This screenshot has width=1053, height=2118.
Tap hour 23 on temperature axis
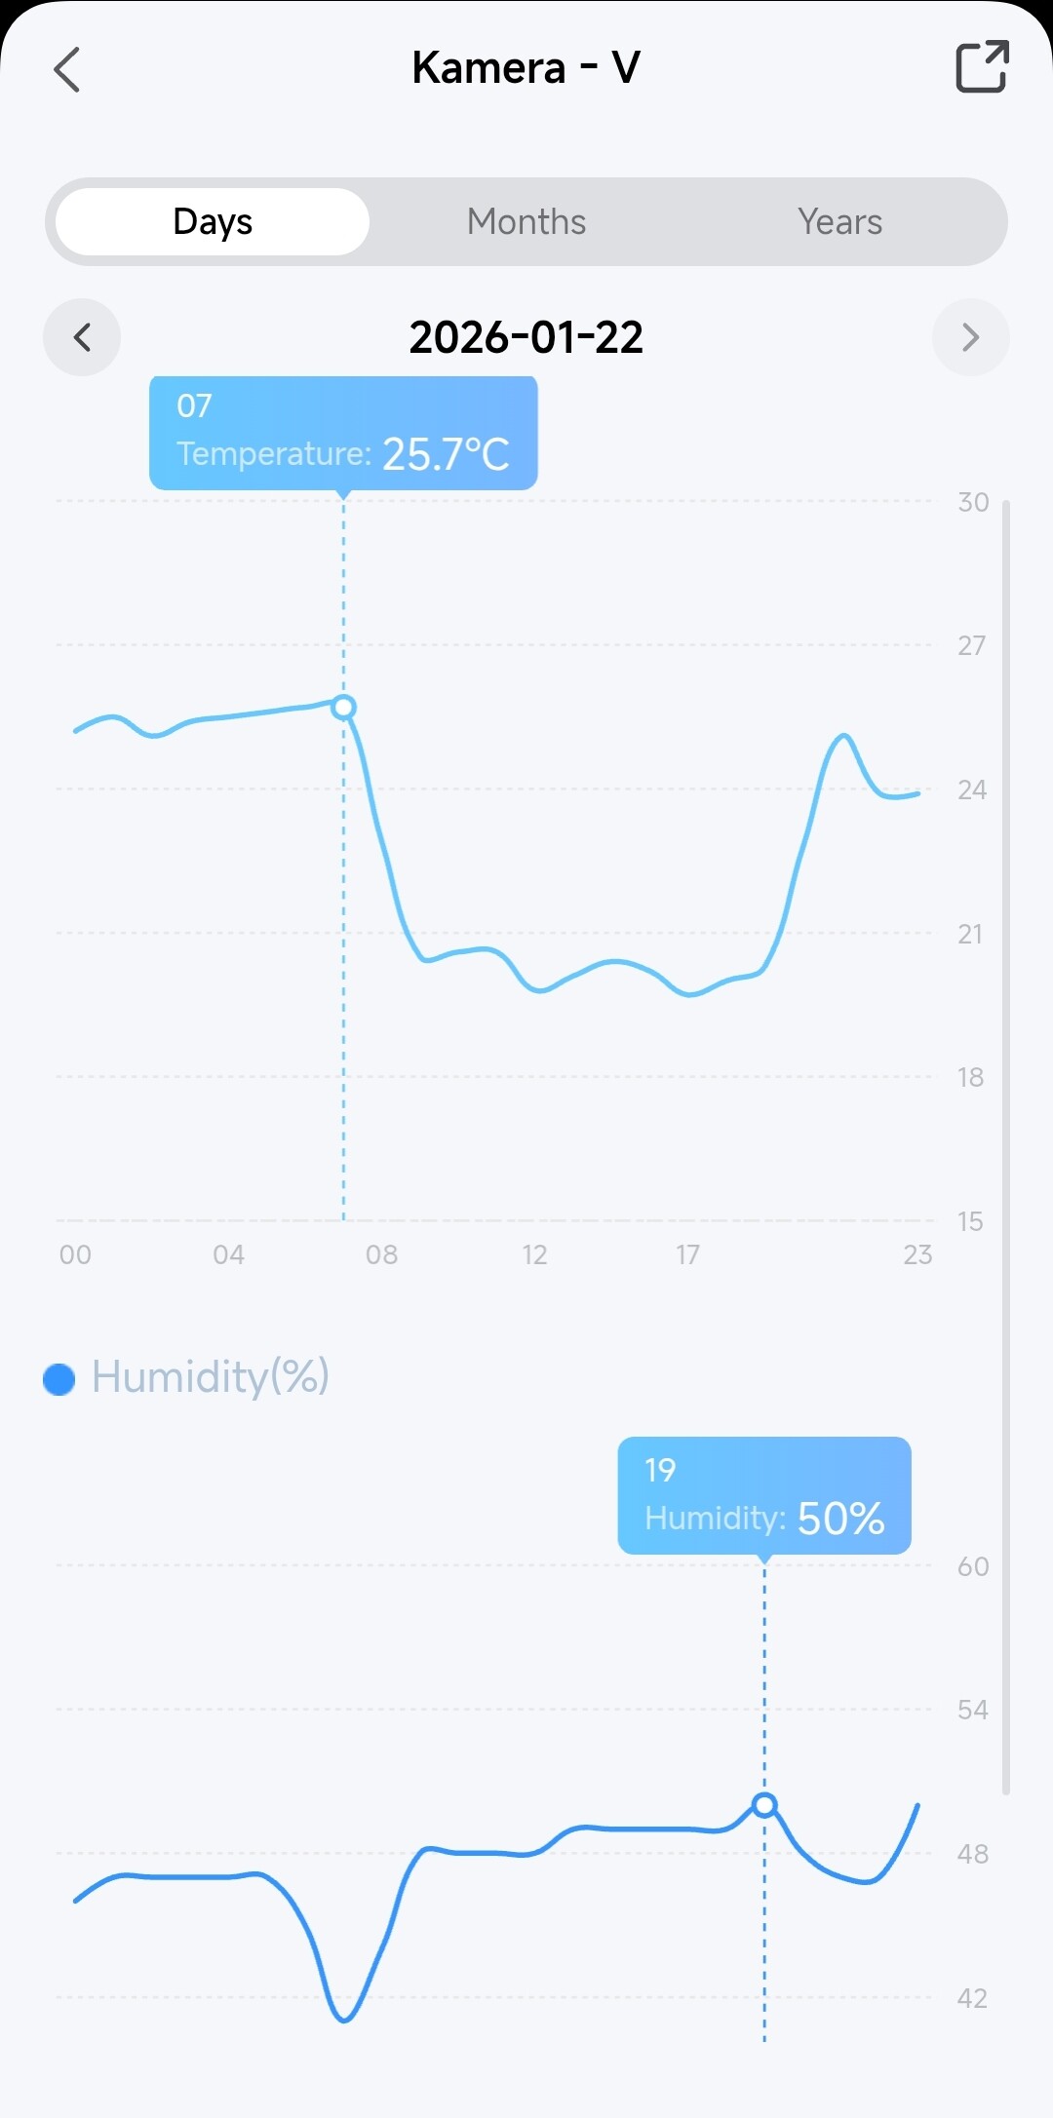point(917,1254)
